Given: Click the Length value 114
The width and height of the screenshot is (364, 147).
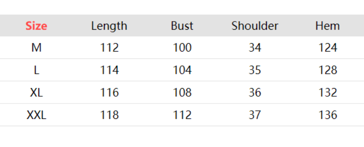Looking at the screenshot, I should 109,70.
